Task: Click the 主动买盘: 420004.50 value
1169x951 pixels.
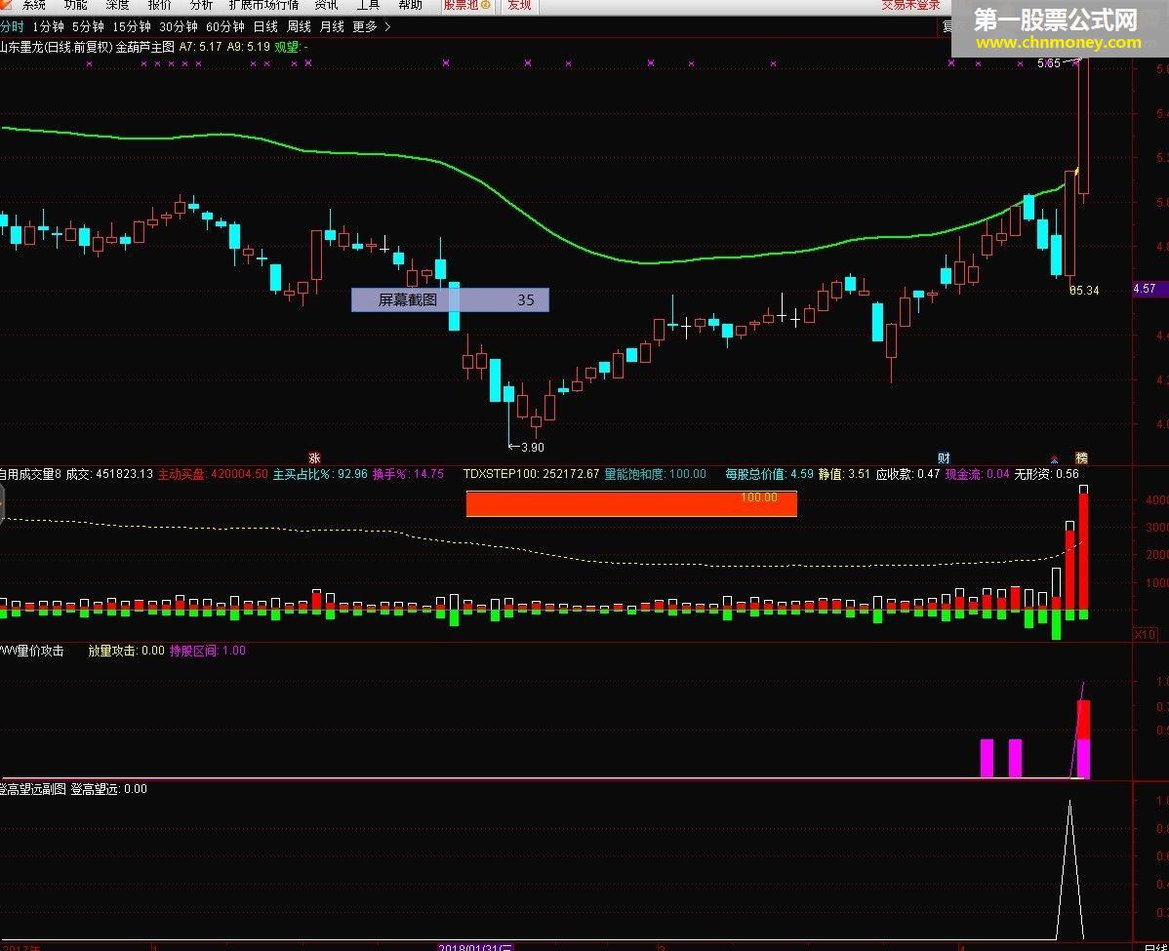Action: pos(213,474)
